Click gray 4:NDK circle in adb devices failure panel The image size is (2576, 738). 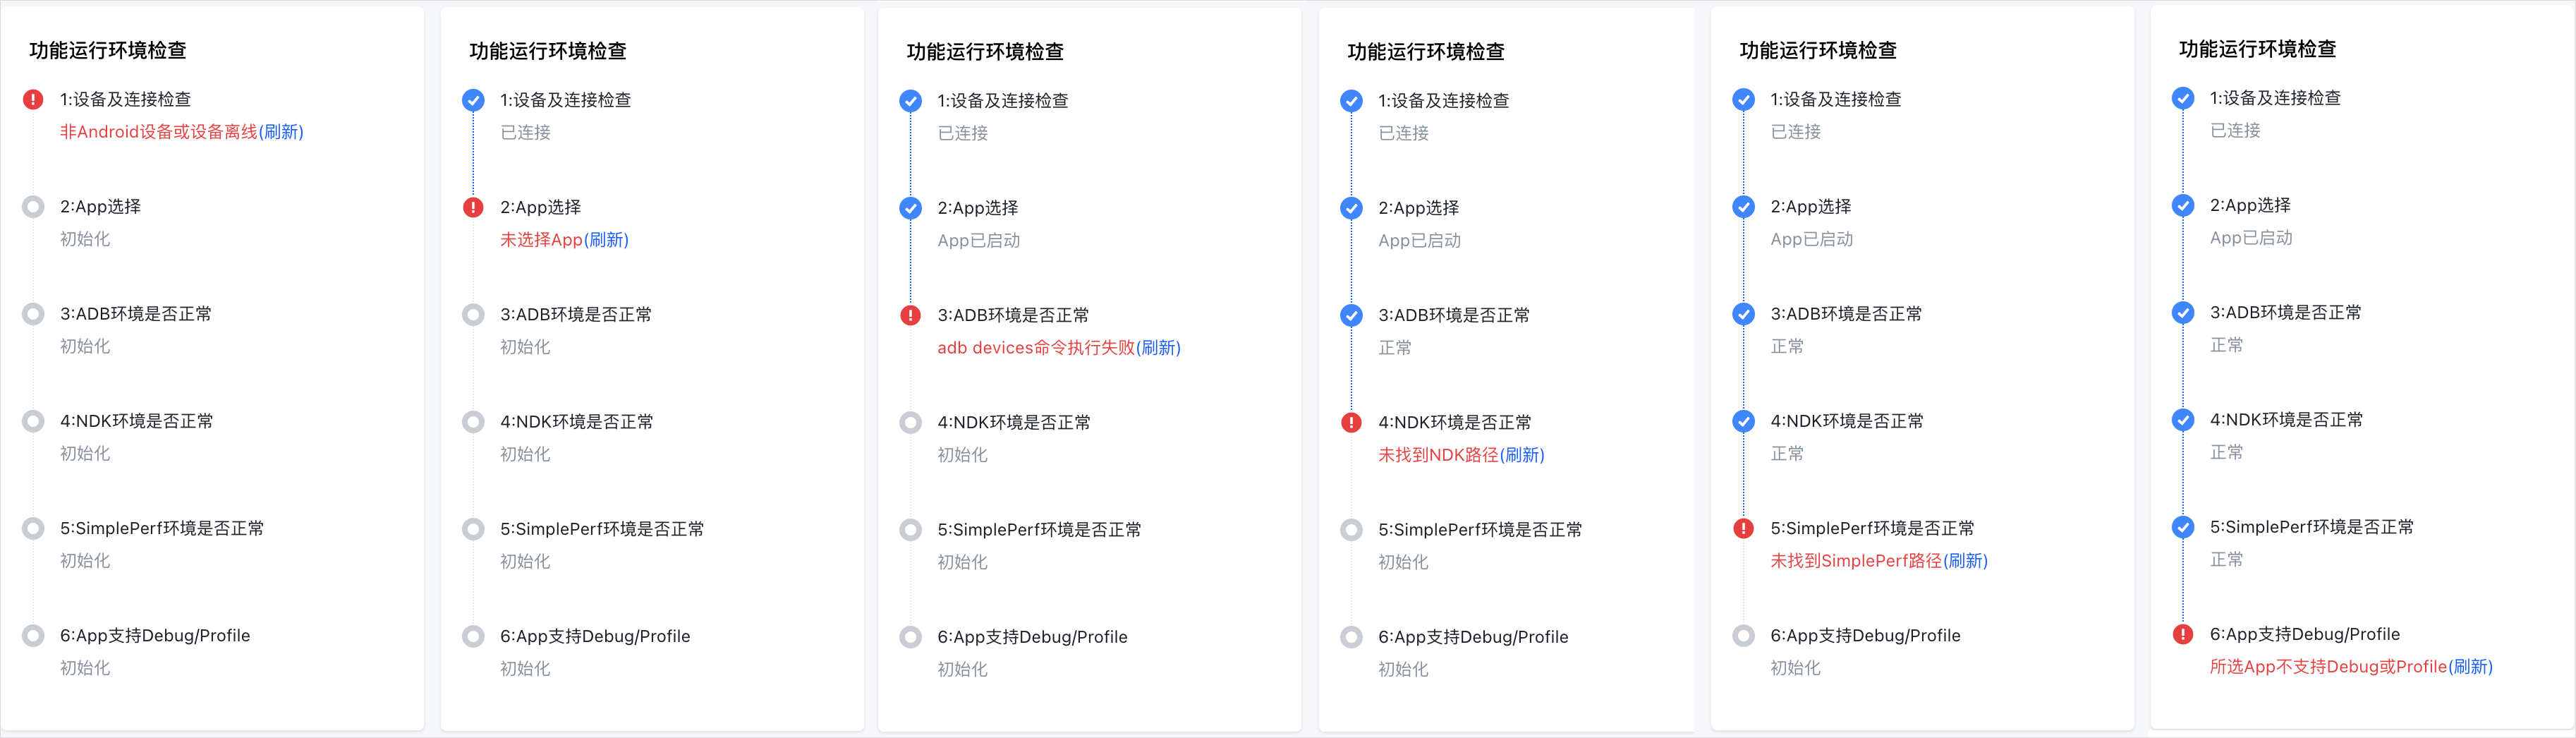910,422
